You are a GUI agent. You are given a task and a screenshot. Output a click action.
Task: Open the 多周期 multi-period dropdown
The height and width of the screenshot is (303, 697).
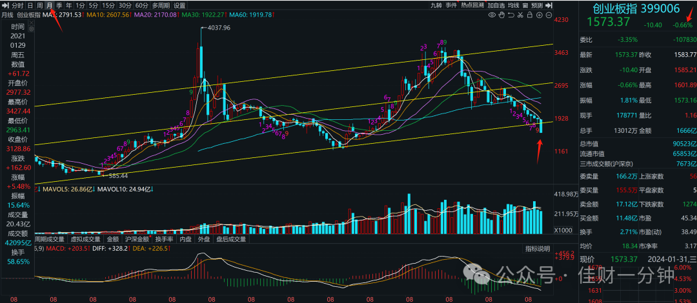click(161, 5)
